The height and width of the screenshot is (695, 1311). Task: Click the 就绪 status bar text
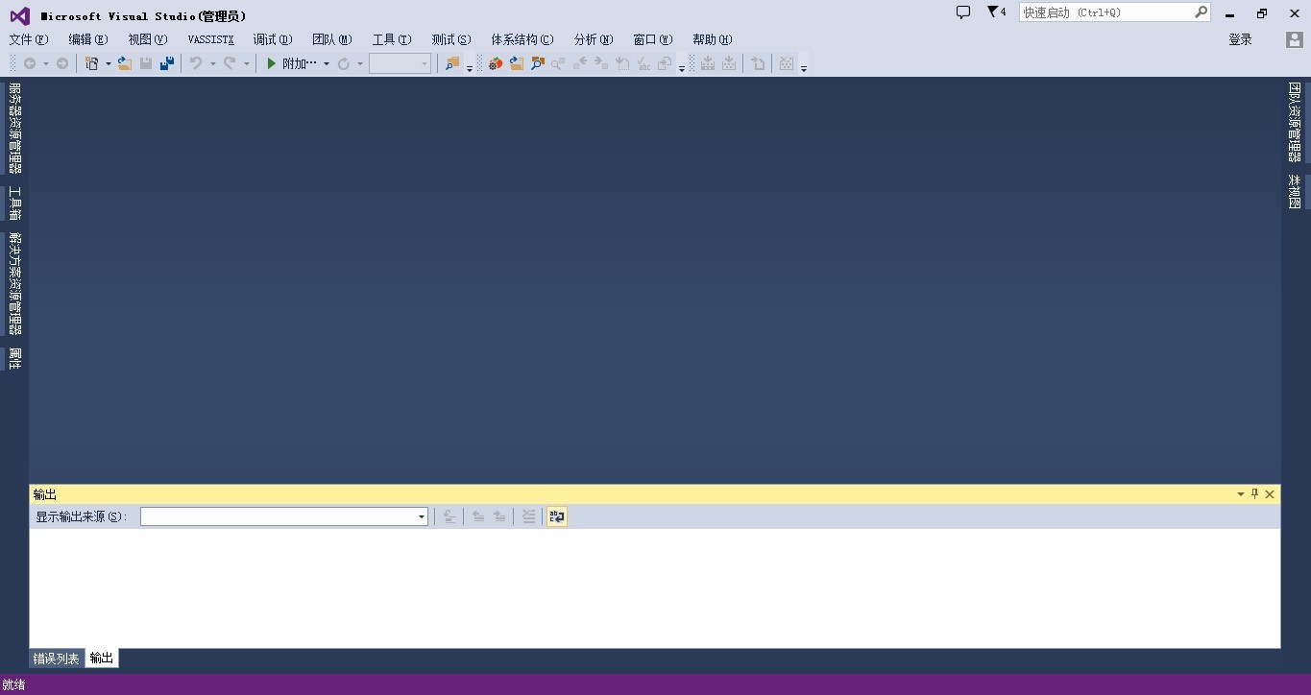click(13, 685)
